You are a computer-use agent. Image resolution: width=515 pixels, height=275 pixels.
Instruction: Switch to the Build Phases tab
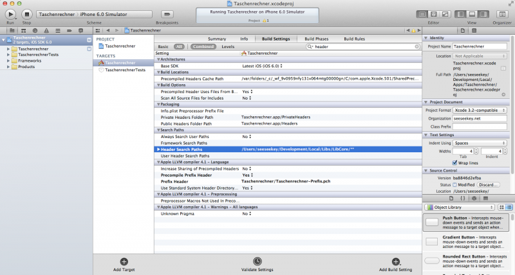(315, 39)
